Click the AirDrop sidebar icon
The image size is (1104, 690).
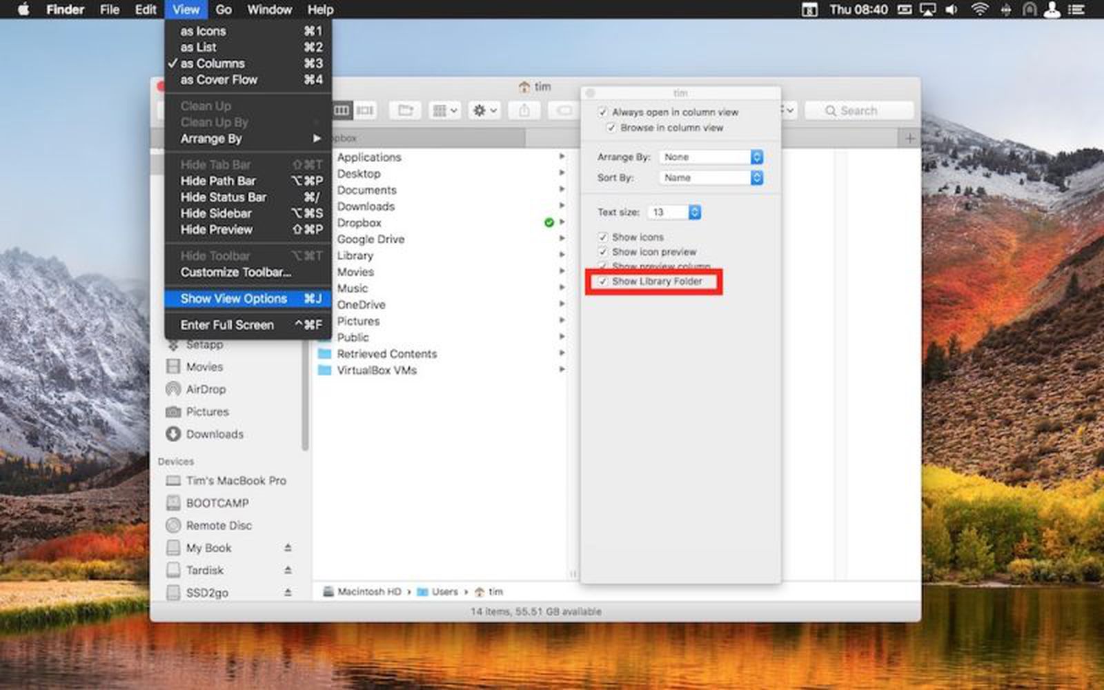pos(173,389)
